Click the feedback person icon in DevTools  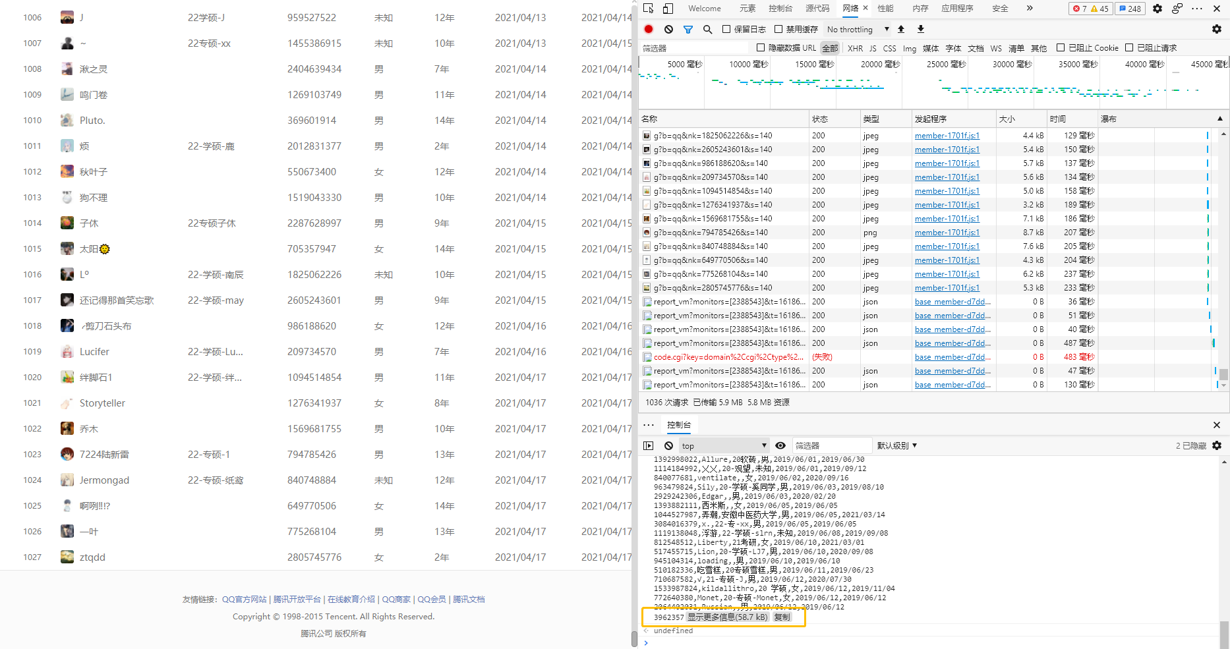1177,9
